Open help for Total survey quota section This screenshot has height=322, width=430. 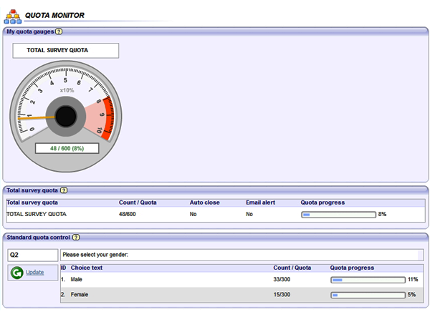(64, 190)
